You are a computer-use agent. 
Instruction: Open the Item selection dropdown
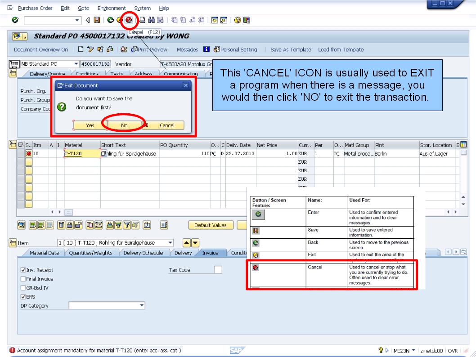171,243
